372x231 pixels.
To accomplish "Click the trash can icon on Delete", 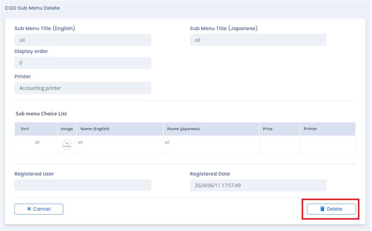I will coord(322,209).
